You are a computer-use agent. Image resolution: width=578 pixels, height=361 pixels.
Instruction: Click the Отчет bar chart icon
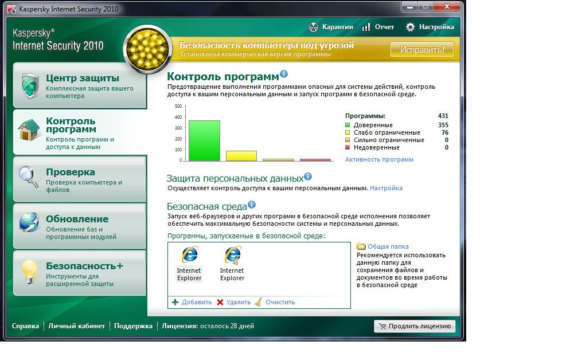click(x=366, y=27)
